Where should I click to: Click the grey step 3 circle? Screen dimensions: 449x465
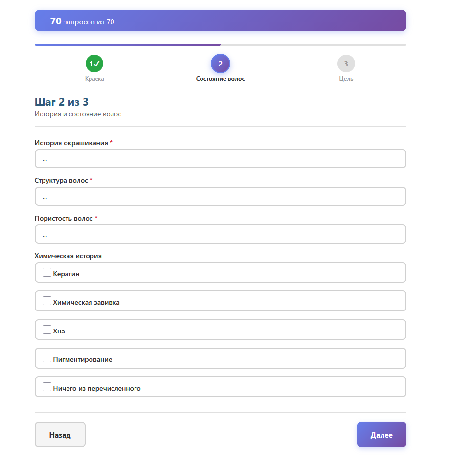point(346,64)
